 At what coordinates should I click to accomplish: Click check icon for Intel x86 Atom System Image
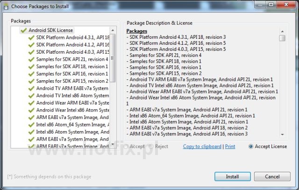coord(31,132)
